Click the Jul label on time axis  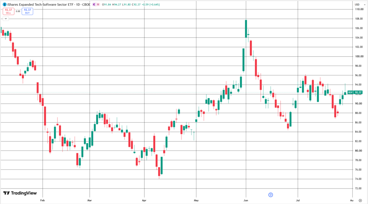(298, 200)
